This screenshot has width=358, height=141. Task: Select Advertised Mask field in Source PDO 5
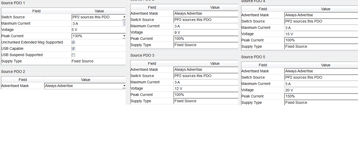(x=321, y=71)
